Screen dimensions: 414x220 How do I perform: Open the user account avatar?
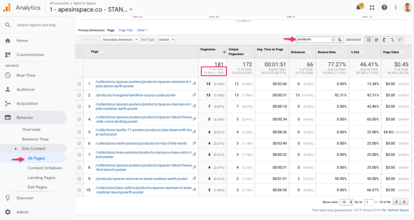pos(408,7)
